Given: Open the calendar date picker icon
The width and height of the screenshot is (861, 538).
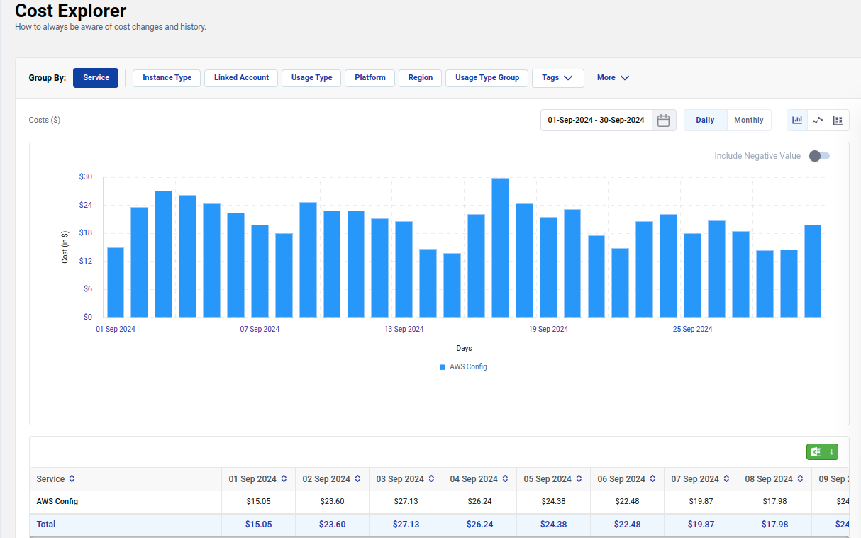Looking at the screenshot, I should click(663, 121).
